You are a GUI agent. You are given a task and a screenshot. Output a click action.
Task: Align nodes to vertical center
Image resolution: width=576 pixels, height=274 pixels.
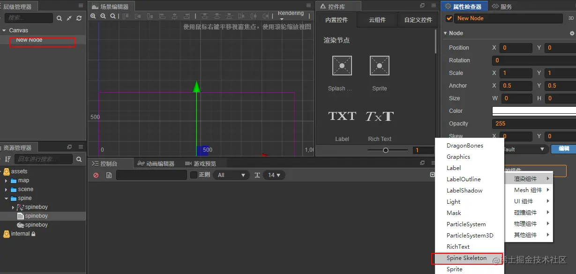coord(138,16)
